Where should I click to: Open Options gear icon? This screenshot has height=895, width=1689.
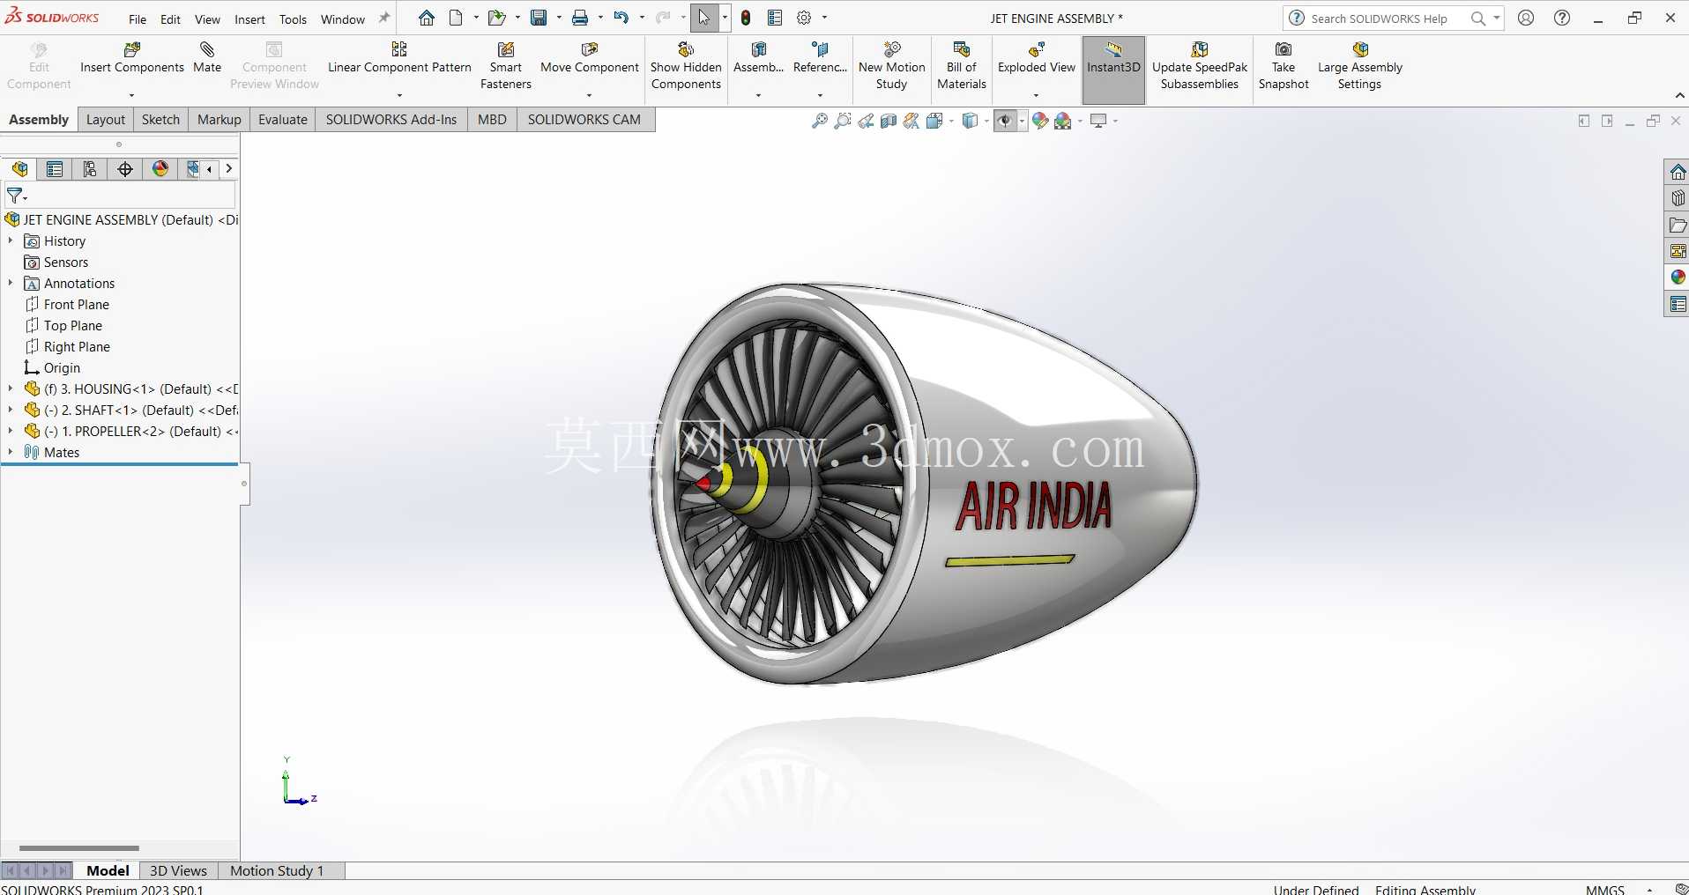(x=804, y=18)
